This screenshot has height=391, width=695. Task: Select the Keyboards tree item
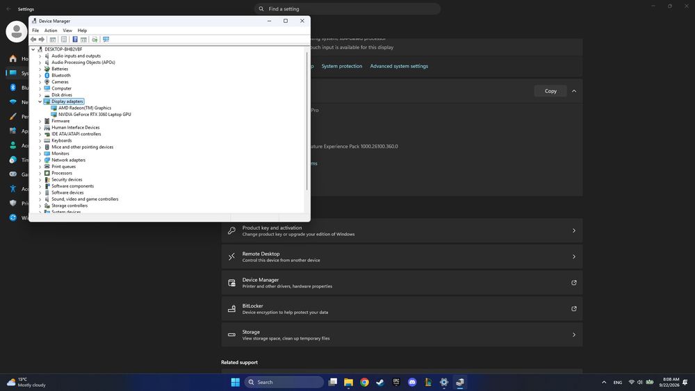pyautogui.click(x=62, y=140)
